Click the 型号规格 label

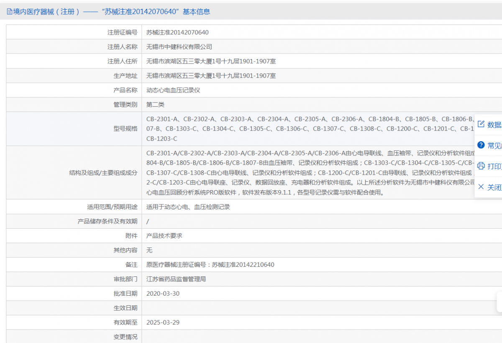pos(125,129)
